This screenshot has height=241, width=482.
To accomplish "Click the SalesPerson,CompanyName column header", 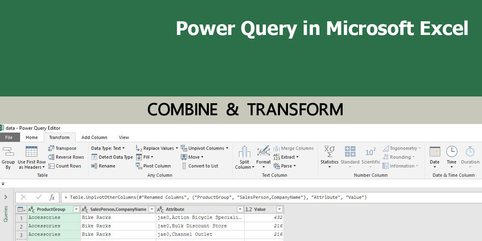I will (118, 209).
